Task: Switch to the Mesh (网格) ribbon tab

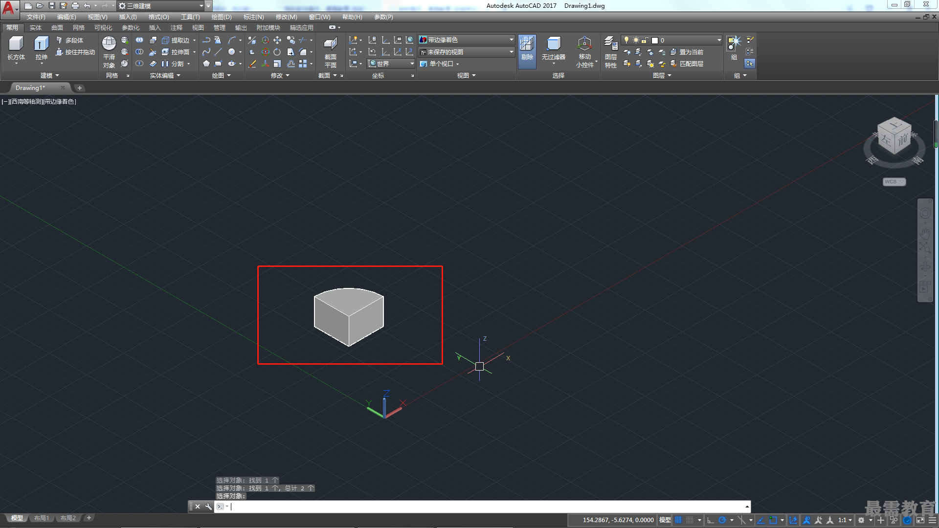Action: pos(78,28)
